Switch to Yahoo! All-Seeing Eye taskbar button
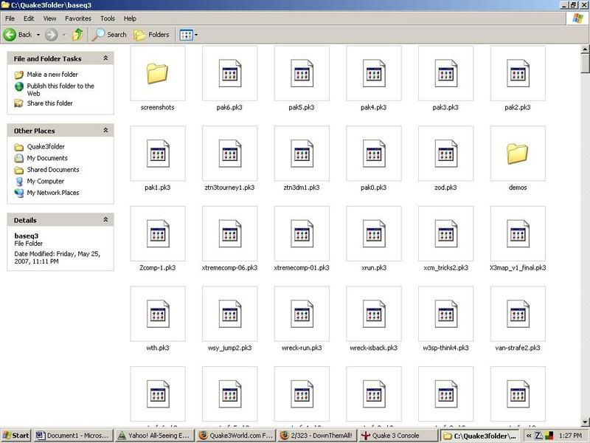The image size is (590, 443). [x=154, y=436]
